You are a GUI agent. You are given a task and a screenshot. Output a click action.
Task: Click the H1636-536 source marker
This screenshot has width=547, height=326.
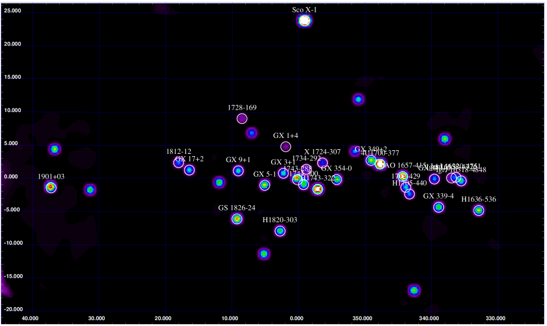(478, 210)
